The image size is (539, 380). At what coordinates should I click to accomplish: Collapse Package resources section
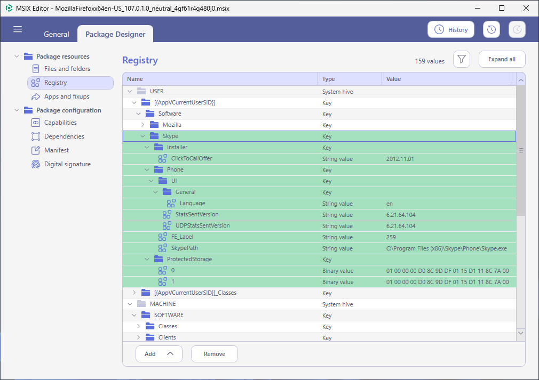click(x=17, y=56)
